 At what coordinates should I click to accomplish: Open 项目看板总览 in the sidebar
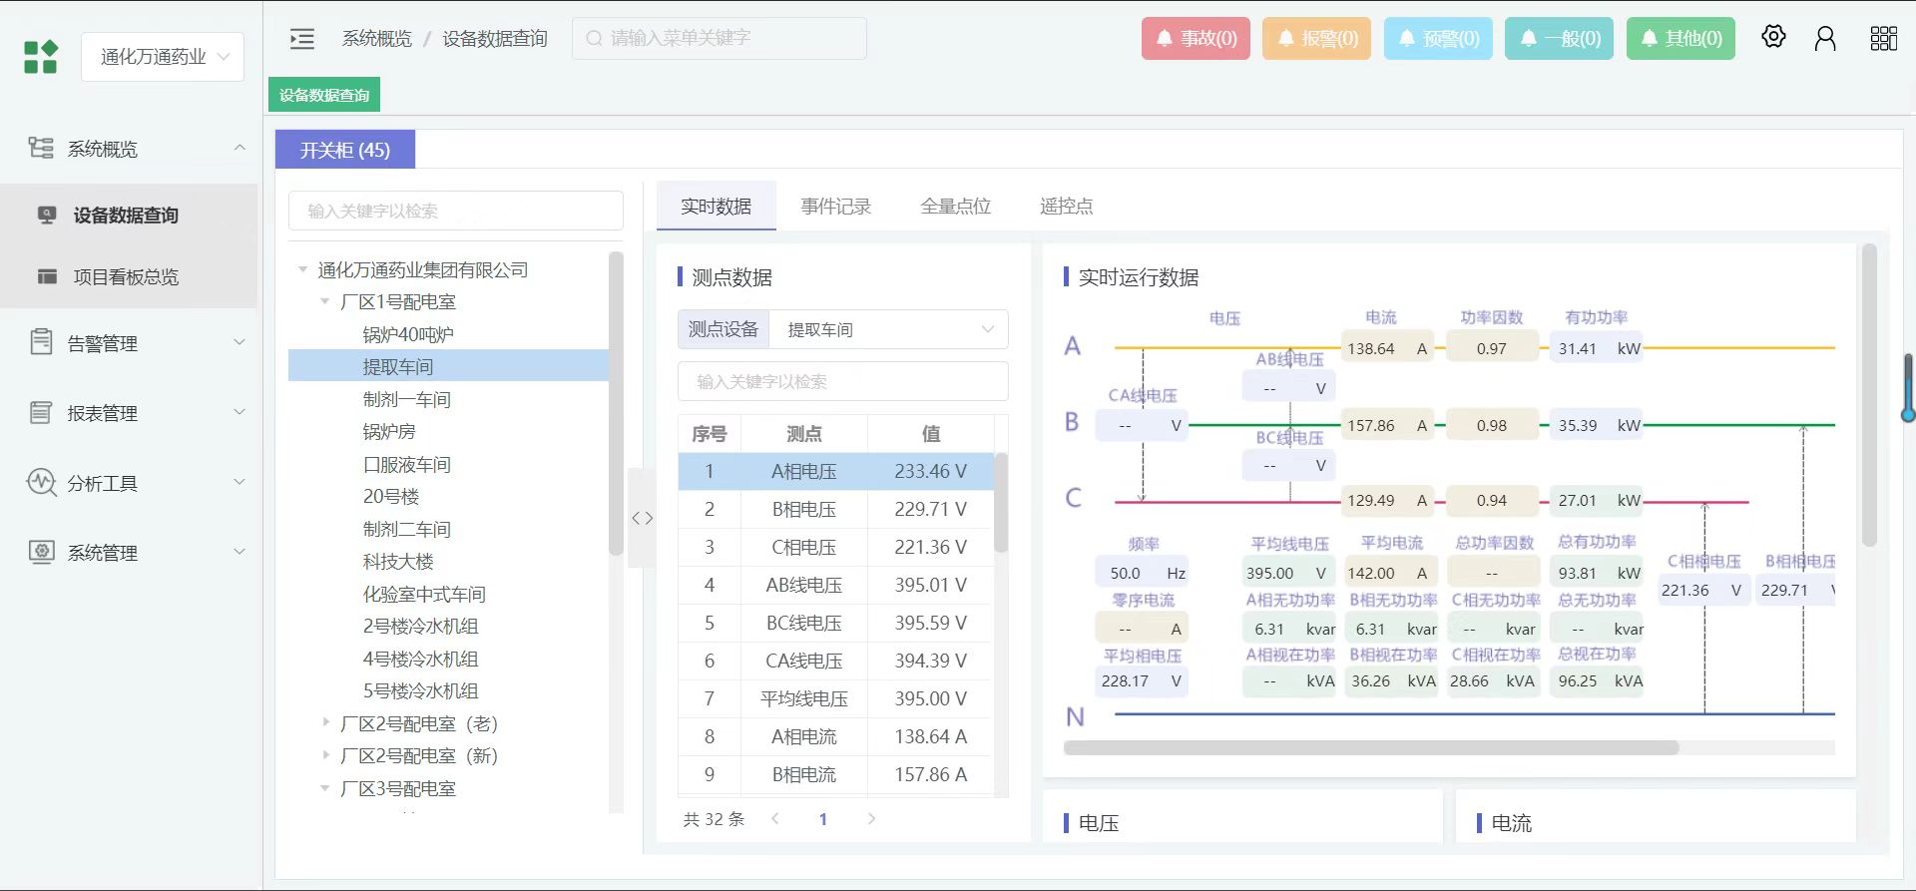(x=126, y=277)
